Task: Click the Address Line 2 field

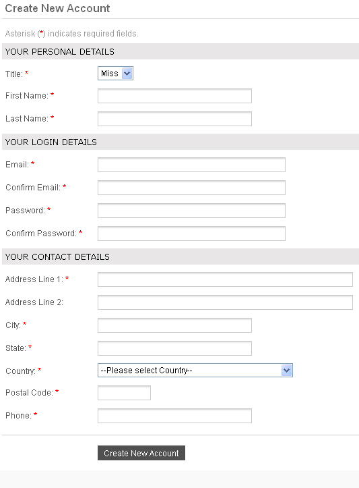Action: tap(225, 302)
